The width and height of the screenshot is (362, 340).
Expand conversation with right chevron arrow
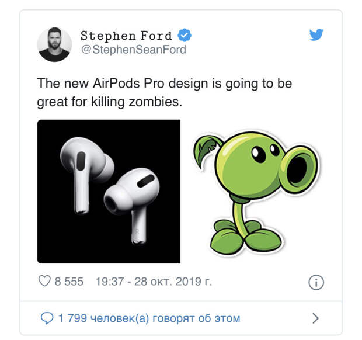coord(315,318)
